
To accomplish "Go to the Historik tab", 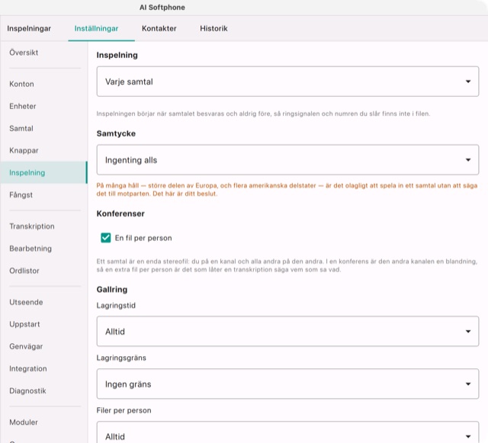I will [213, 28].
